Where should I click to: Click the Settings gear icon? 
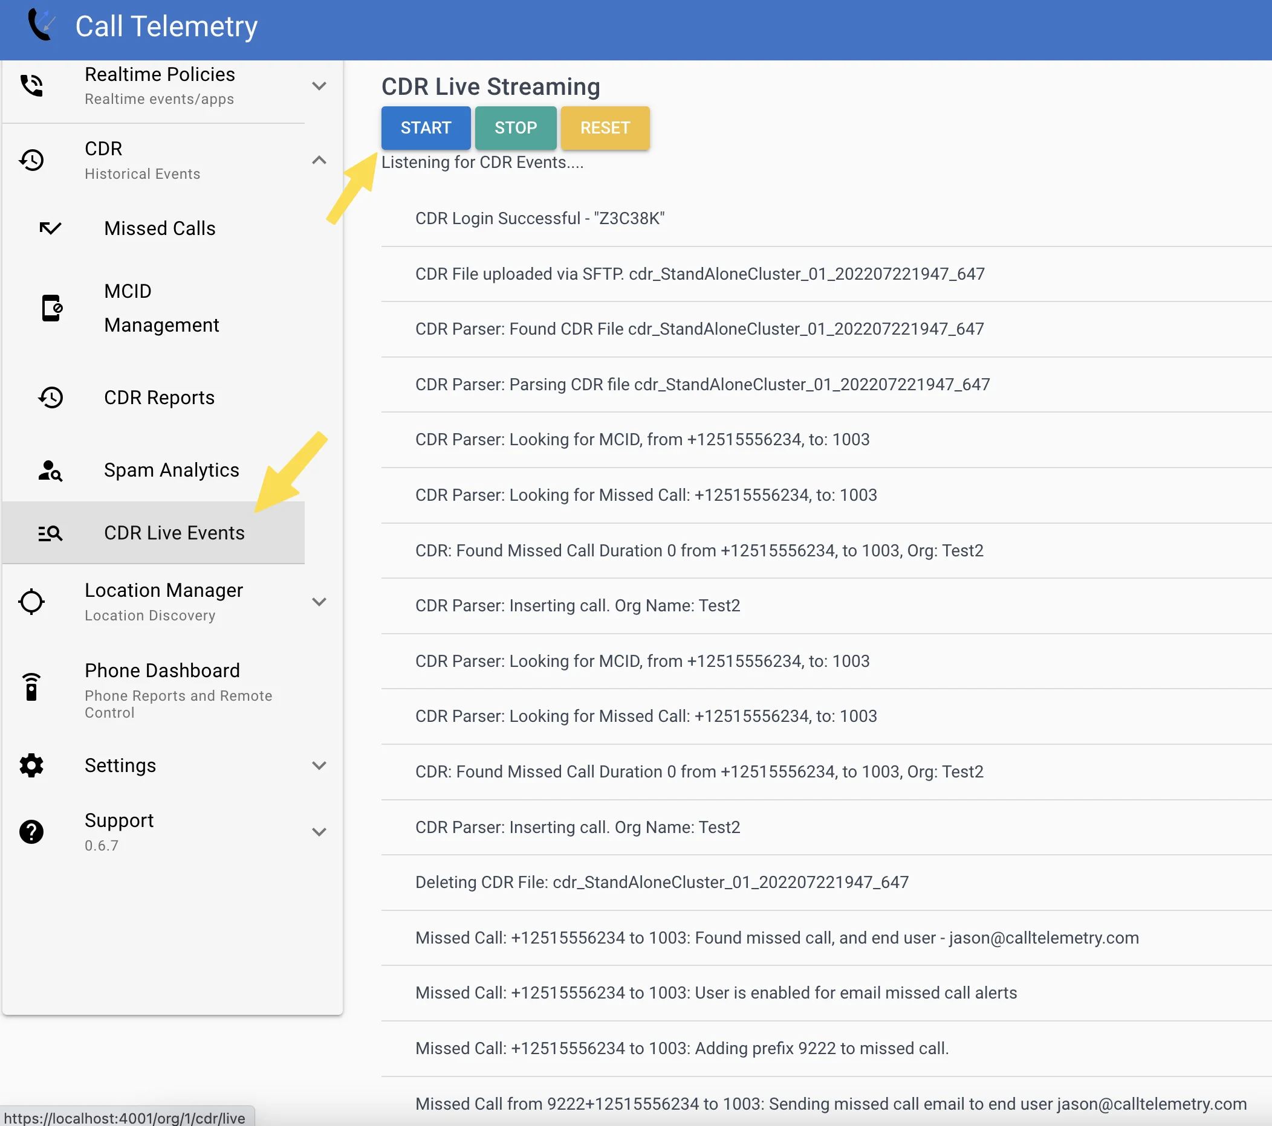coord(31,765)
